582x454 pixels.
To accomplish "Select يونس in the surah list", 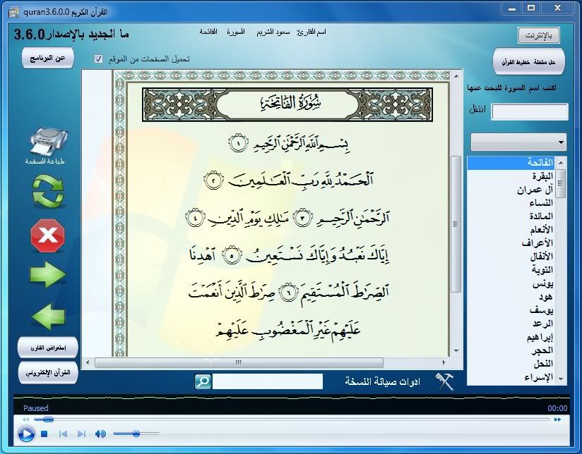I will tap(511, 283).
